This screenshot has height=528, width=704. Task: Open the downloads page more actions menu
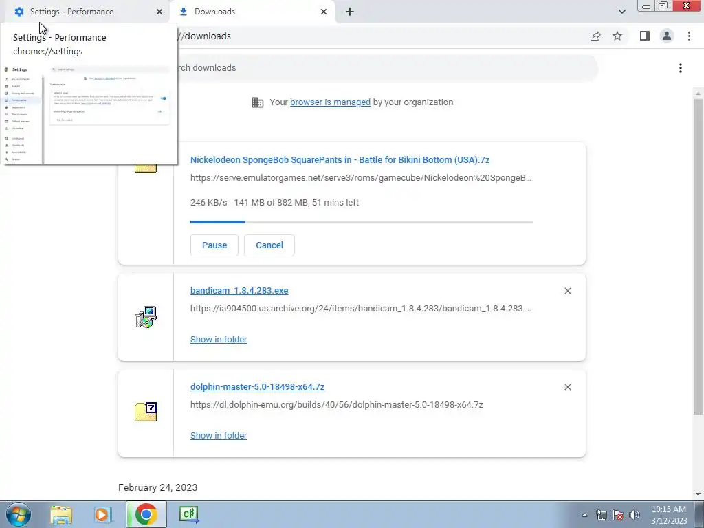(681, 68)
